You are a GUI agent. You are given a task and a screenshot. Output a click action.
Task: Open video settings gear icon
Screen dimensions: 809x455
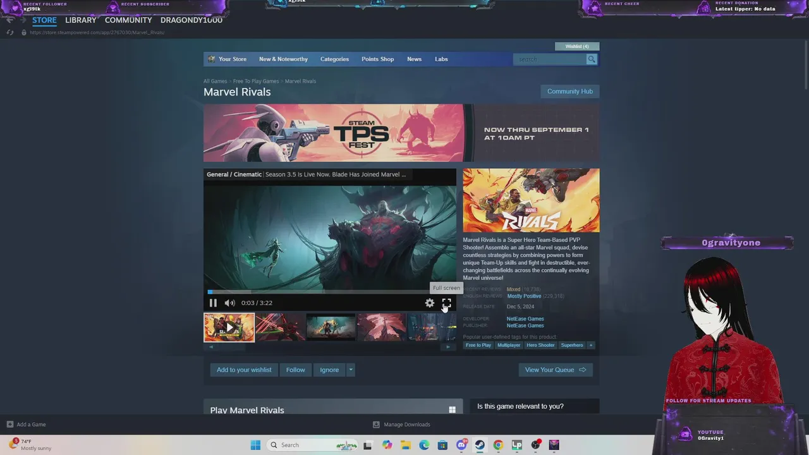tap(430, 303)
